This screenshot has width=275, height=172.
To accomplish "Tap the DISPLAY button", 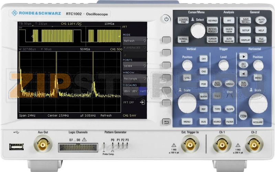I will pos(245,40).
